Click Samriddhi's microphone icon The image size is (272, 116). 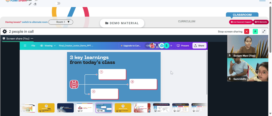pyautogui.click(x=230, y=79)
